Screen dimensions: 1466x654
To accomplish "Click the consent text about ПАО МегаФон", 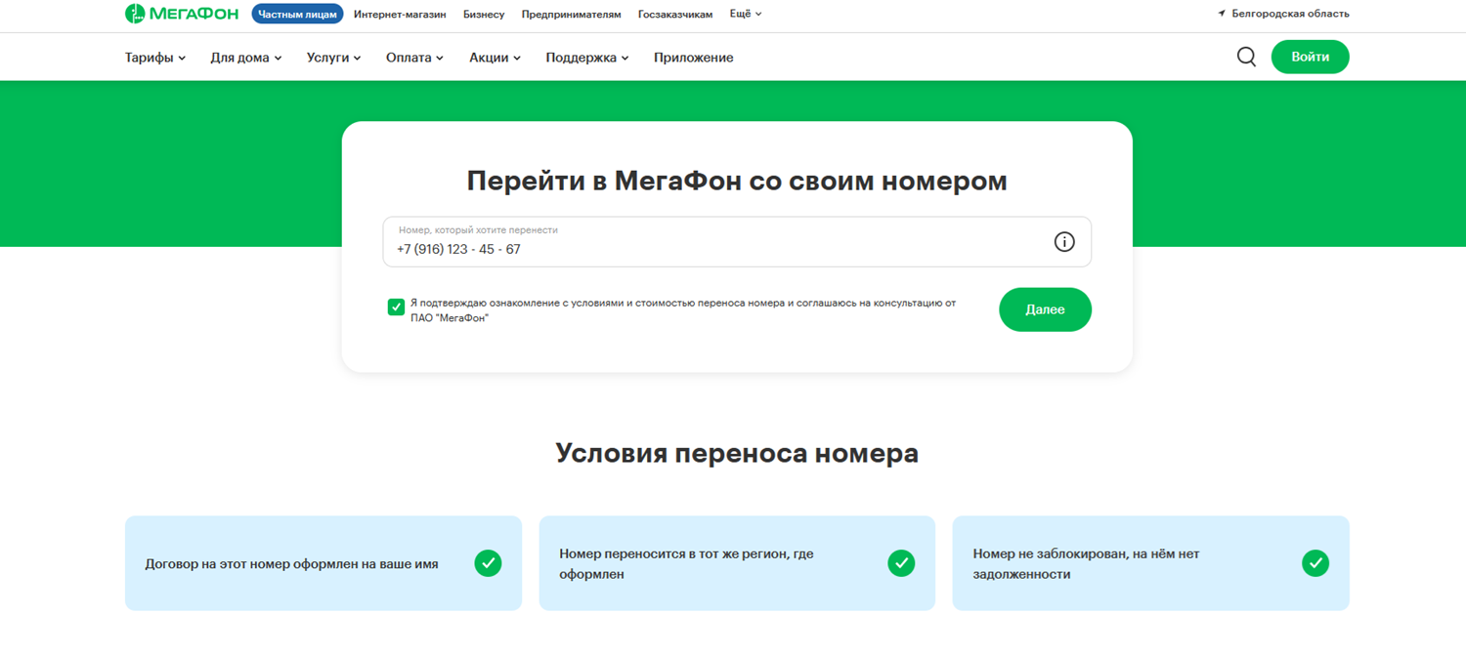I will point(683,310).
